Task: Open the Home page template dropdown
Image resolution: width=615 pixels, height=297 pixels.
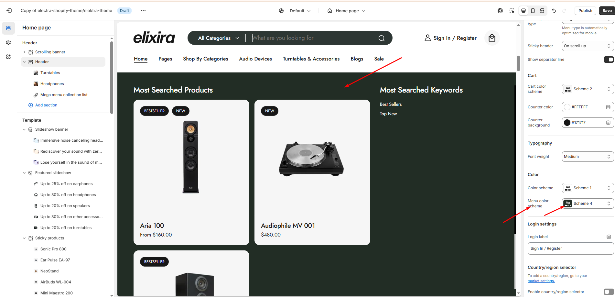Action: (346, 11)
